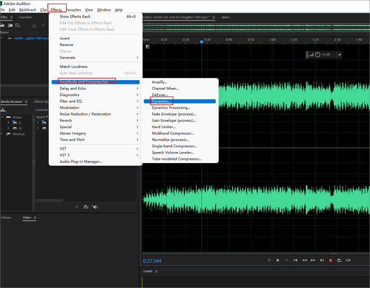
Task: Open the Levels panel menu icon
Action: (156, 271)
